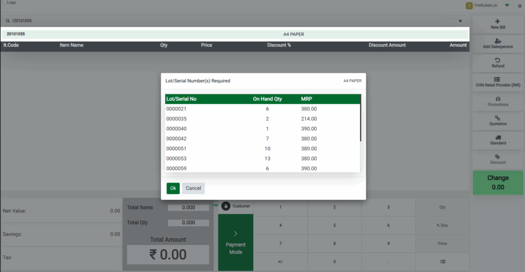Image resolution: width=525 pixels, height=272 pixels.
Task: Click the MRP column header
Action: pos(307,99)
